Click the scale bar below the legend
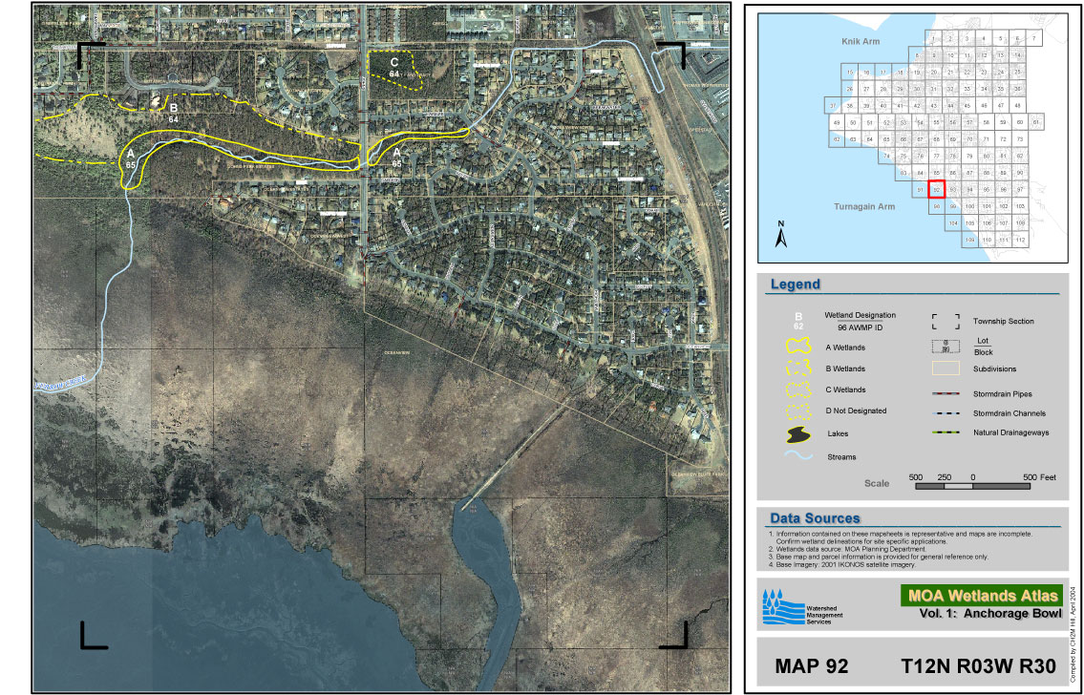 point(972,486)
